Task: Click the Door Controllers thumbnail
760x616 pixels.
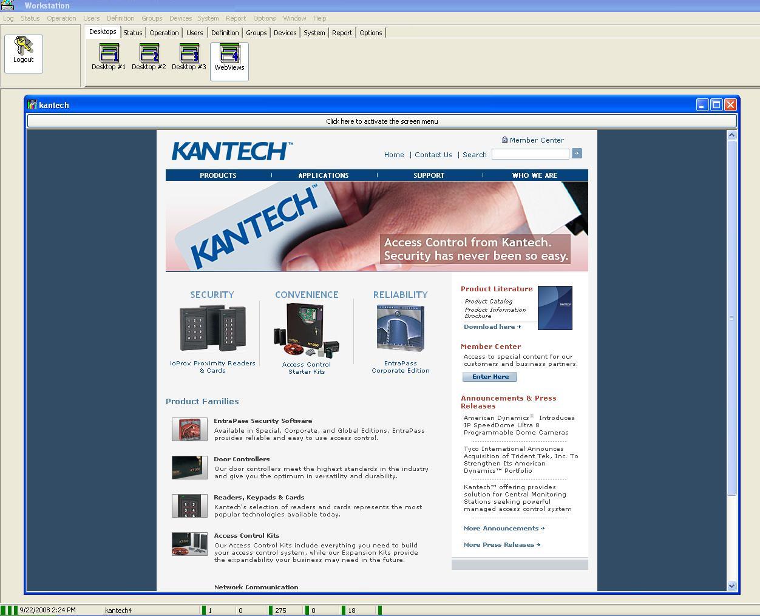Action: point(189,467)
